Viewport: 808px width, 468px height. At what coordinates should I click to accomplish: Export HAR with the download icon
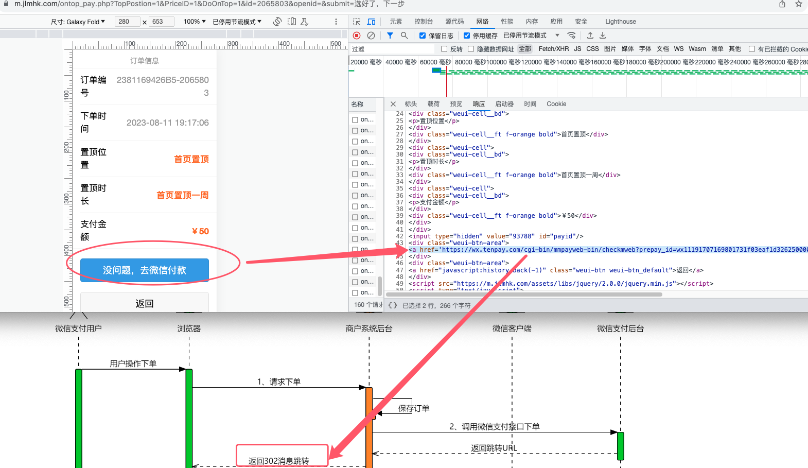603,36
